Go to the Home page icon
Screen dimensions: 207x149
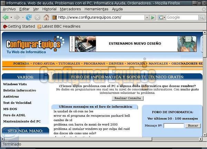click(x=46, y=17)
